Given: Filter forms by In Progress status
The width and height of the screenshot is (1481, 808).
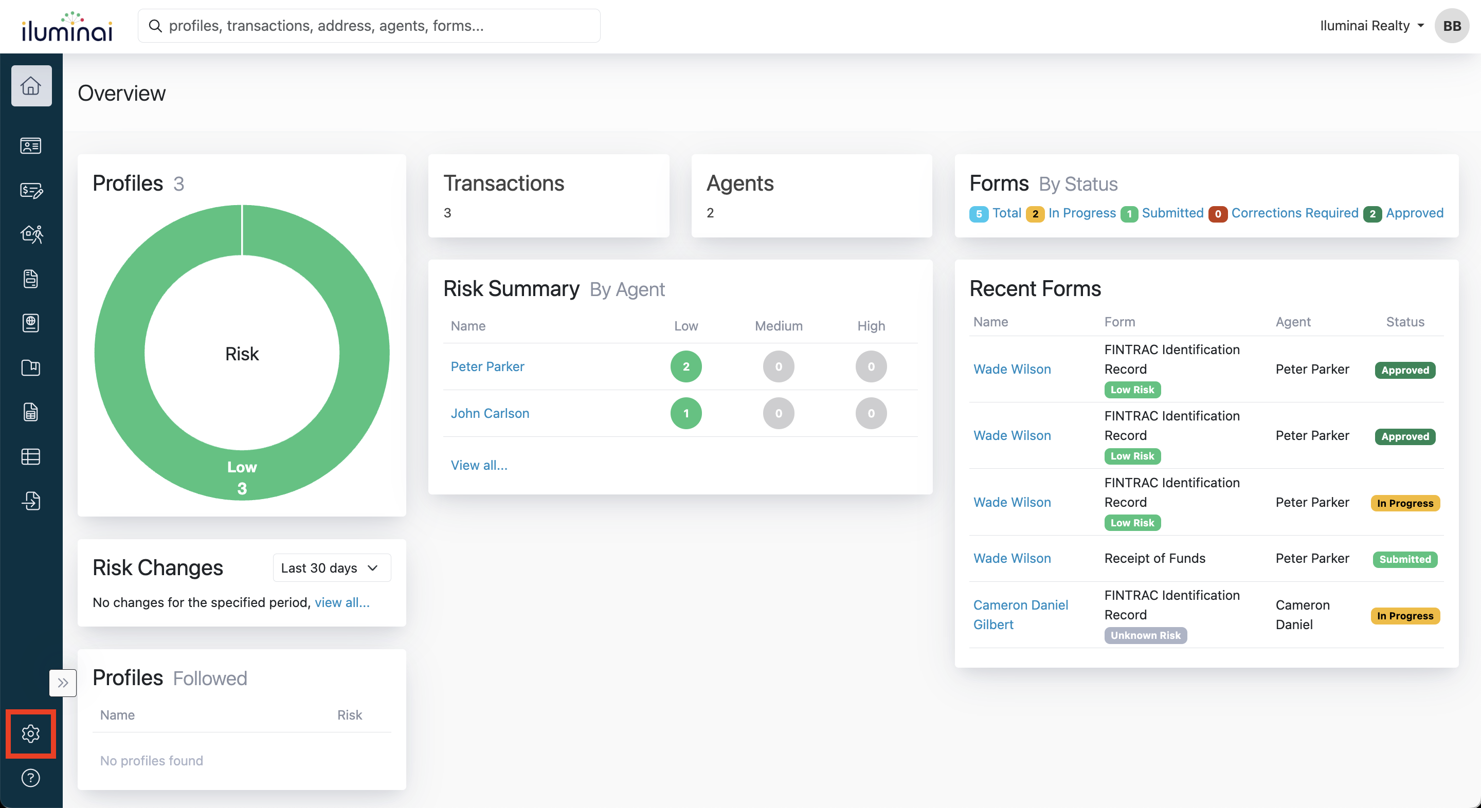Looking at the screenshot, I should (1081, 213).
